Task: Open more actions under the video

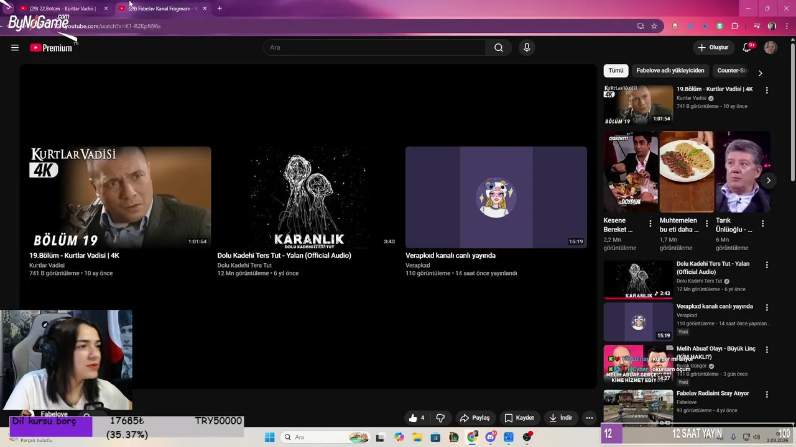Action: pos(589,418)
